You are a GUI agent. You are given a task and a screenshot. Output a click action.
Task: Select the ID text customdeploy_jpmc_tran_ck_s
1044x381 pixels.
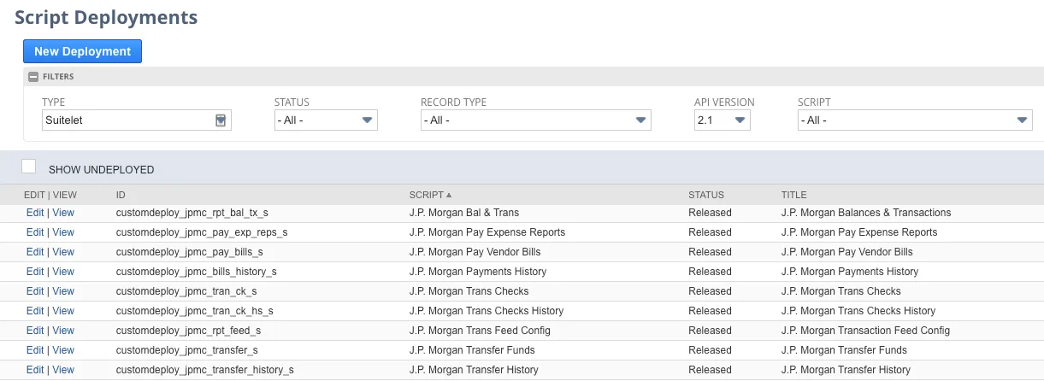[186, 291]
